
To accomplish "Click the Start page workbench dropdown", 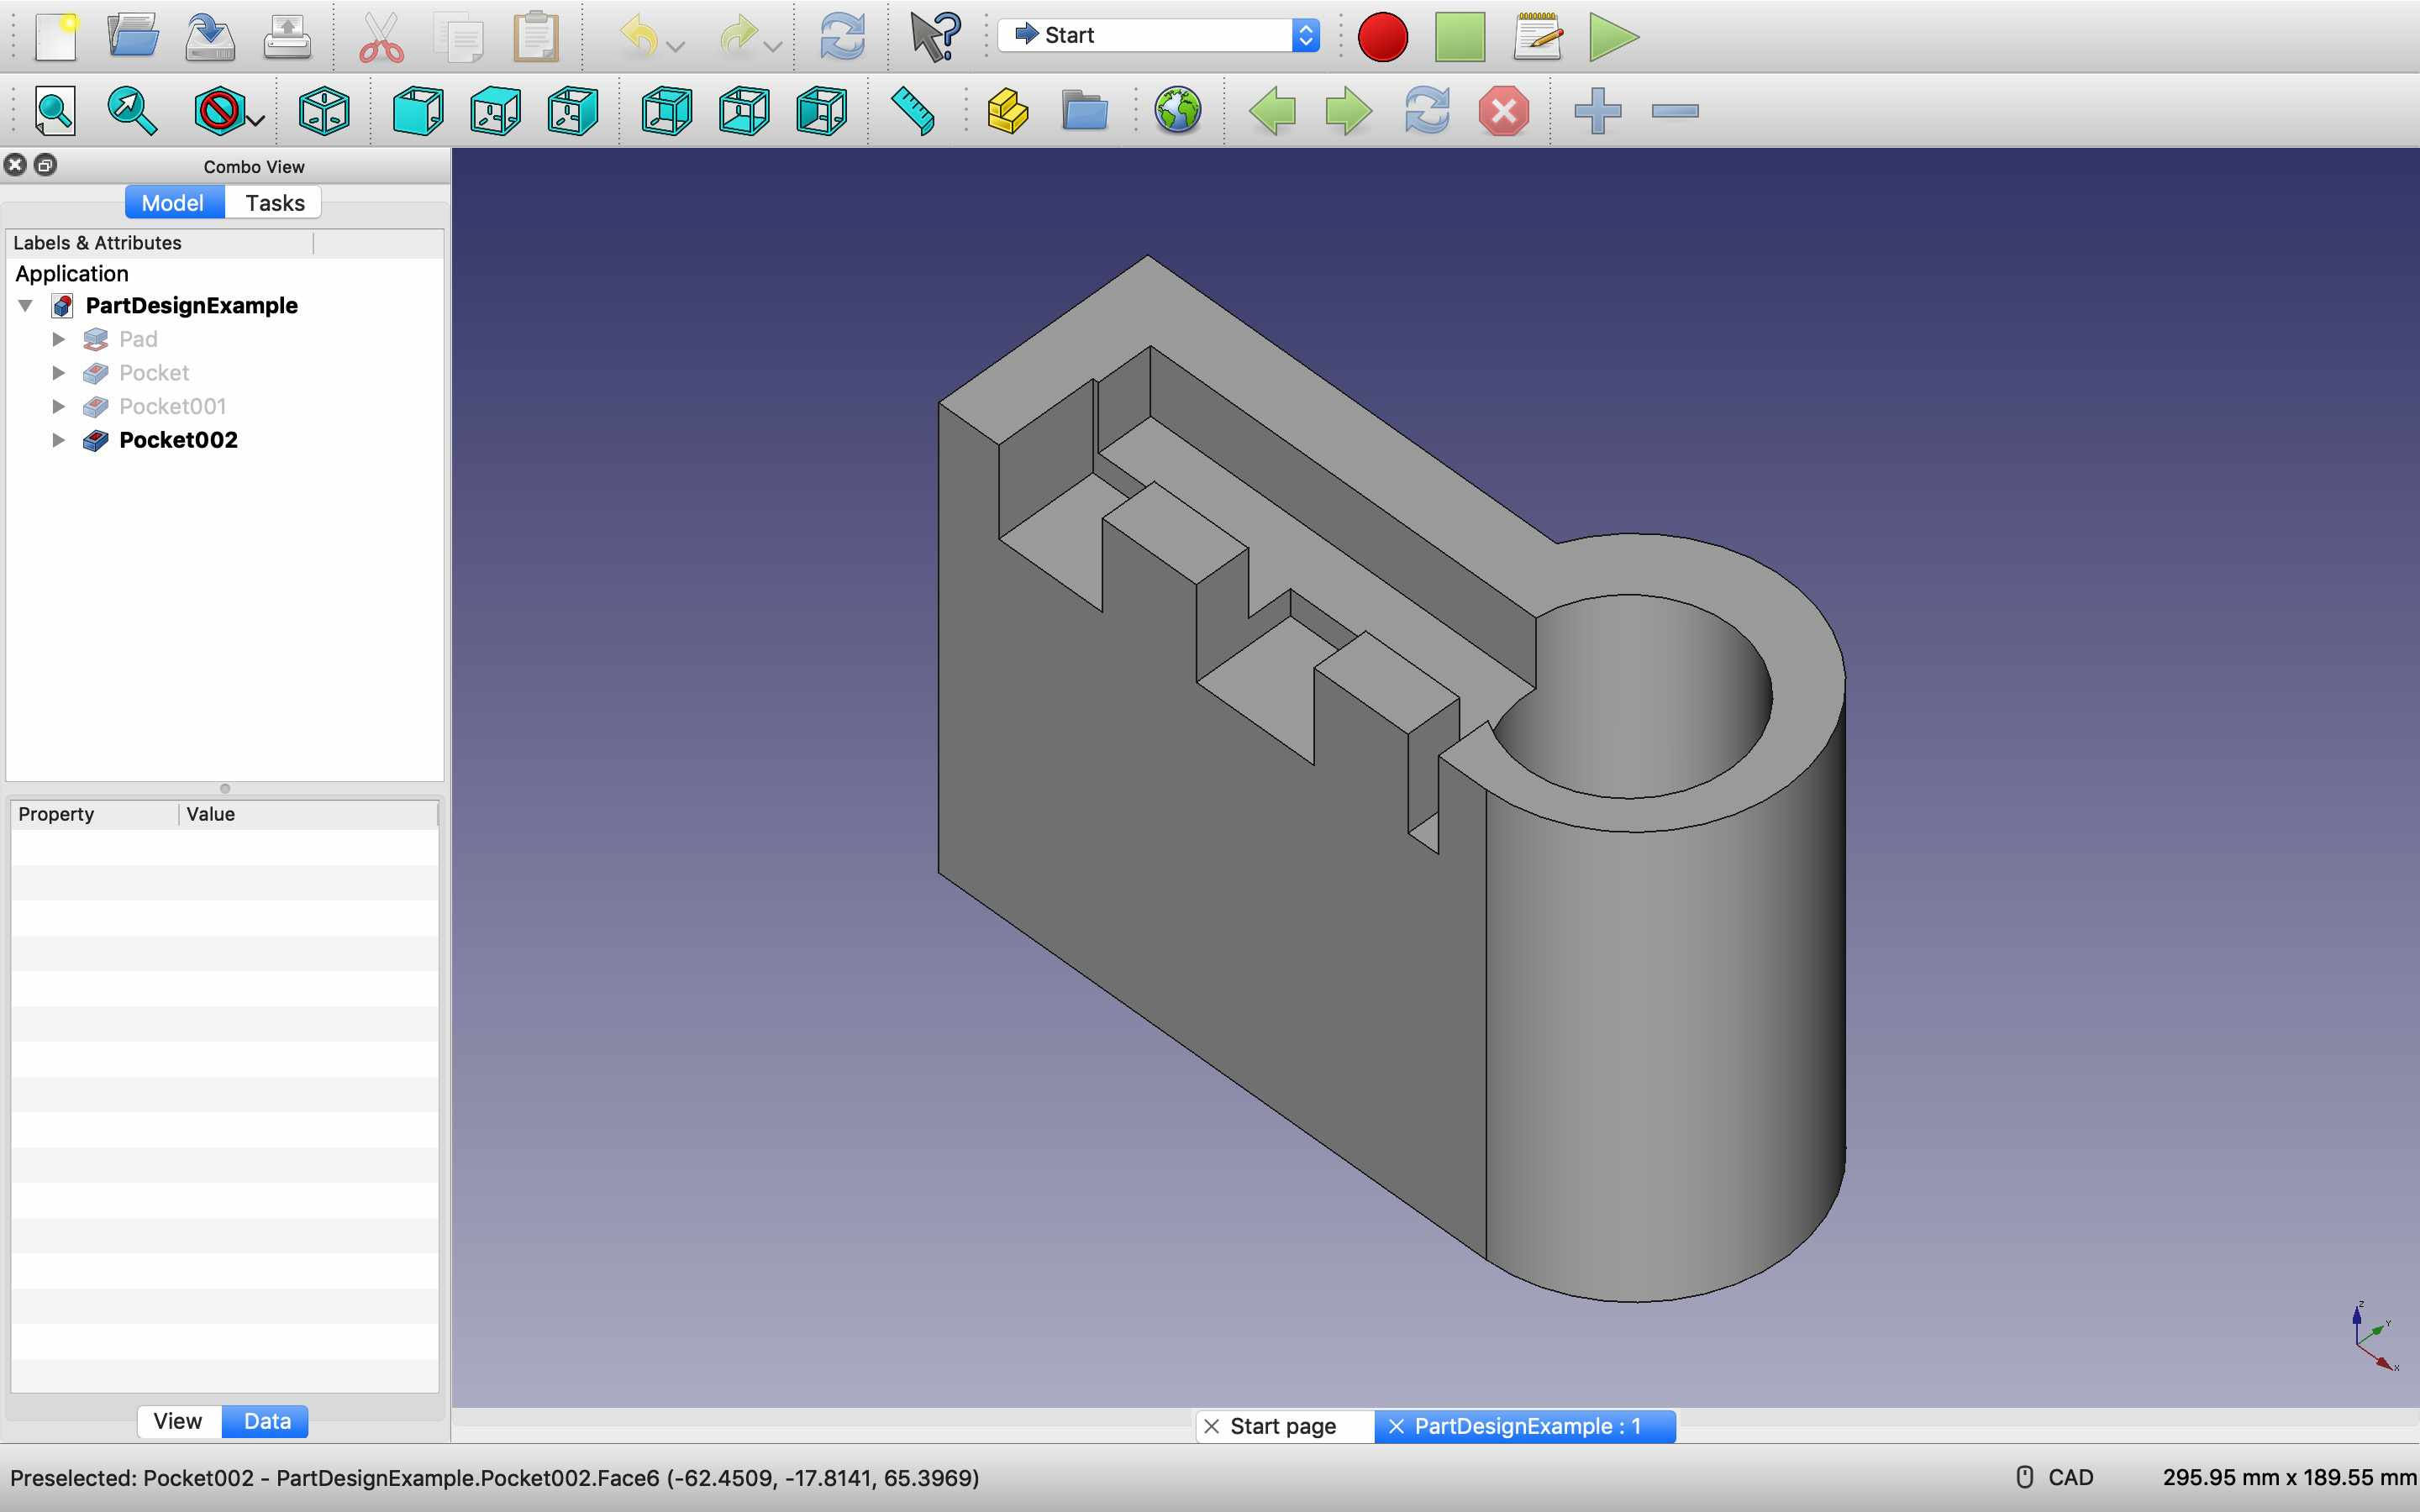I will click(1159, 33).
